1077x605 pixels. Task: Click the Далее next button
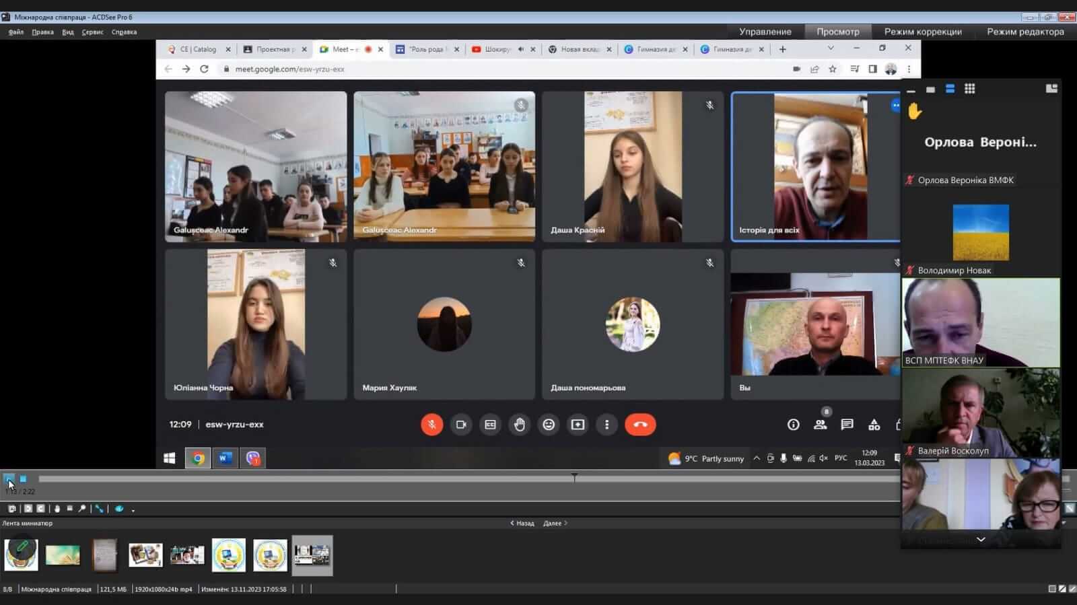[x=555, y=523]
